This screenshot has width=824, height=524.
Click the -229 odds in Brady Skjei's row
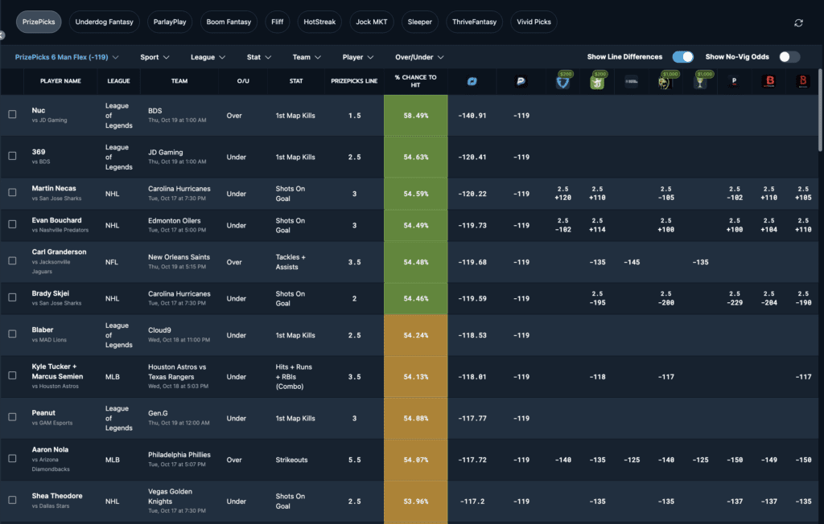735,302
